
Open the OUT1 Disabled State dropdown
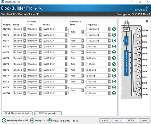[x=35, y=41]
